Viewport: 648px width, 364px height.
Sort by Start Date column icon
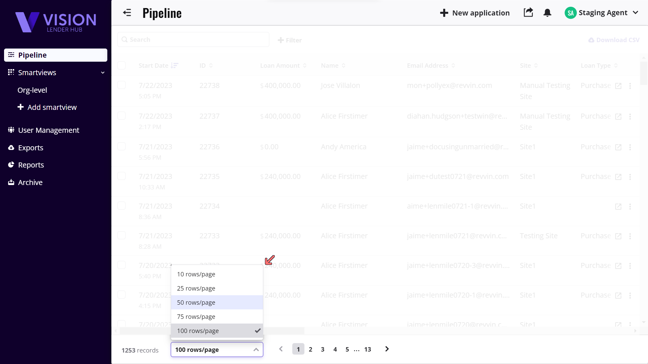pos(174,65)
